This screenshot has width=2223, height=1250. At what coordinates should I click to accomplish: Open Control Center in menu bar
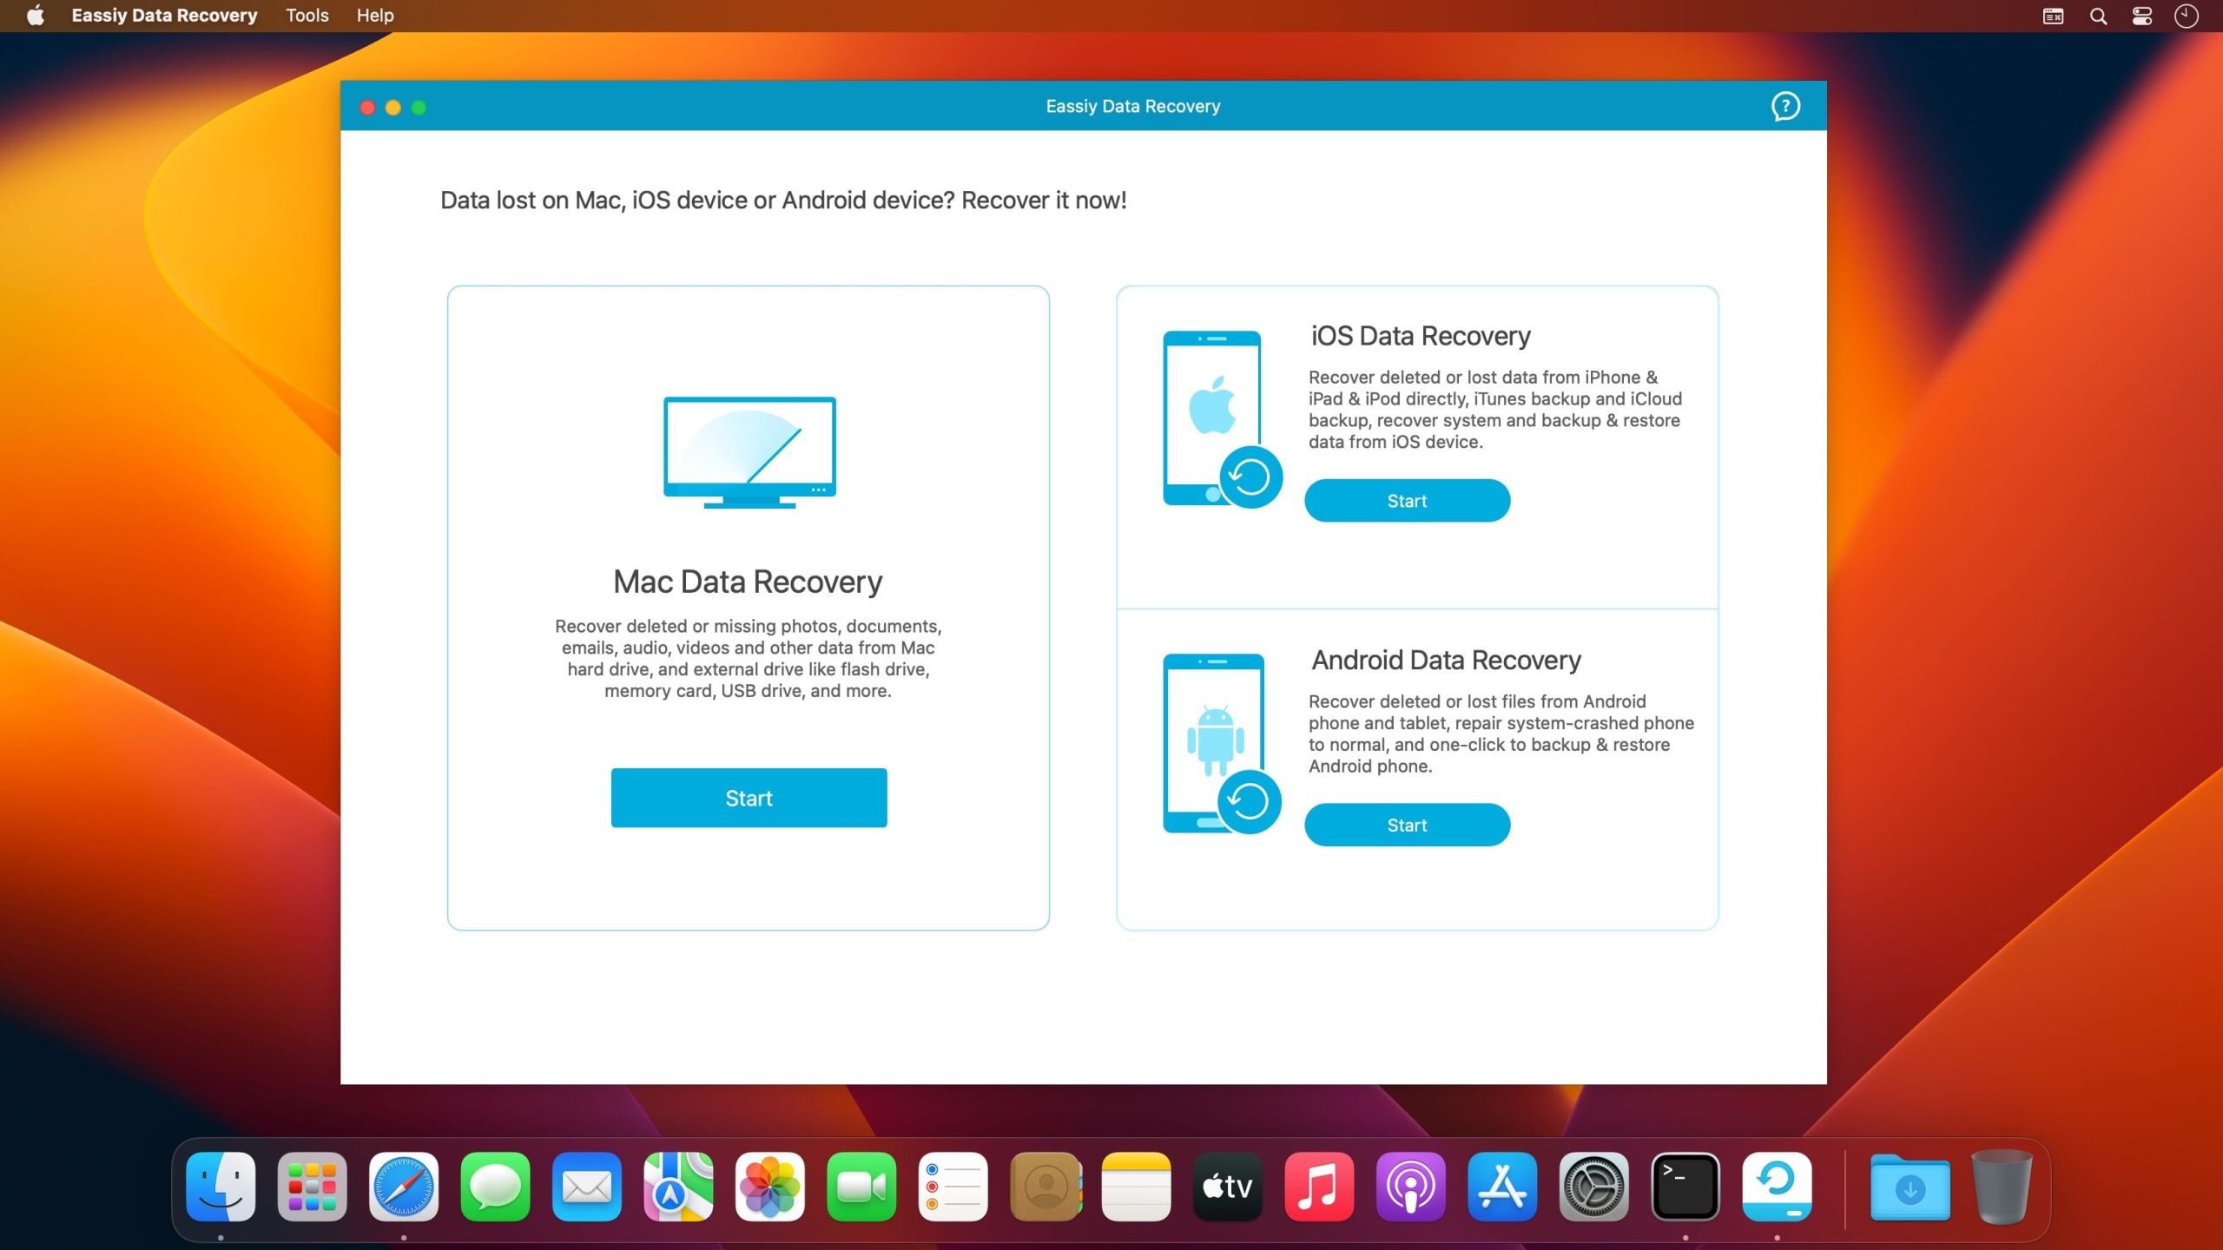point(2142,16)
